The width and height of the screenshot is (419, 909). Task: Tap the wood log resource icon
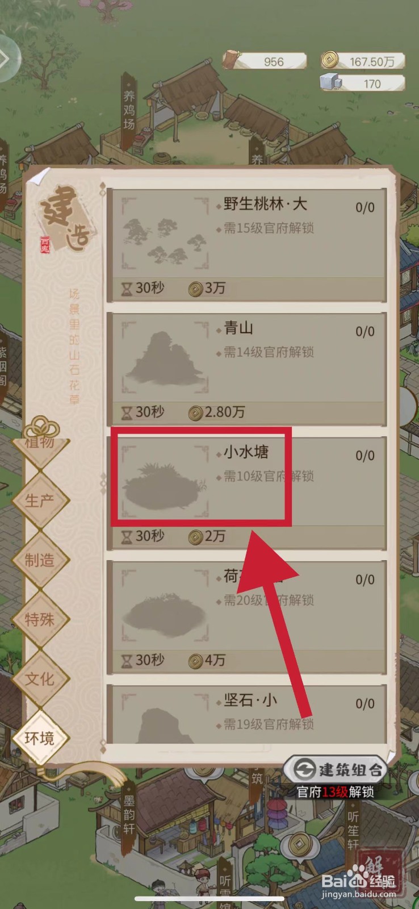pos(232,60)
